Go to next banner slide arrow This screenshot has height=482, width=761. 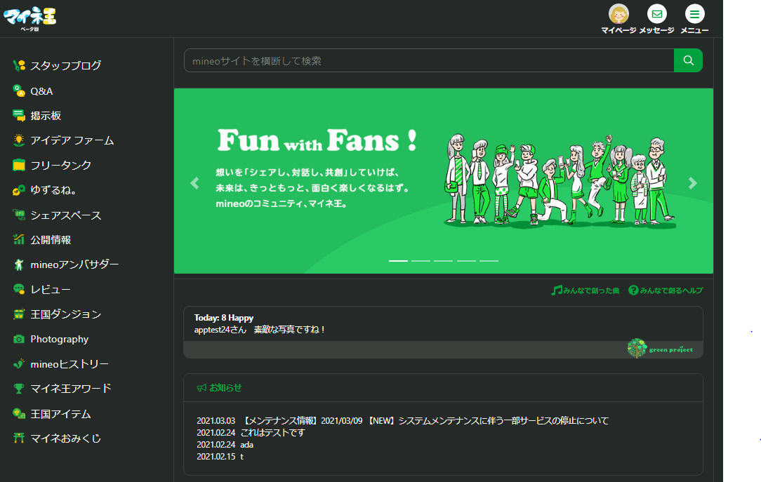point(693,183)
